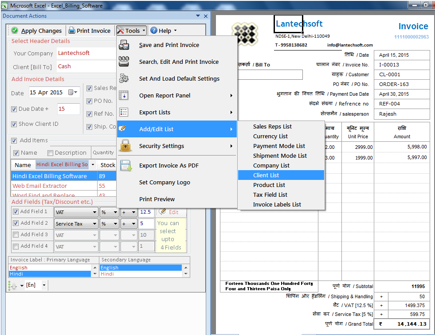Click the Add Field 2 value field showing 5
435x335 pixels.
click(146, 223)
